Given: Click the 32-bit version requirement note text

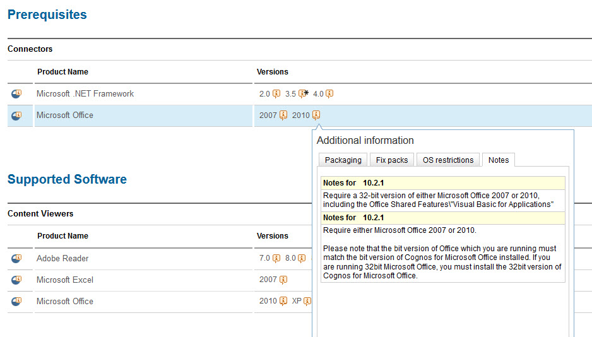Looking at the screenshot, I should [x=439, y=200].
